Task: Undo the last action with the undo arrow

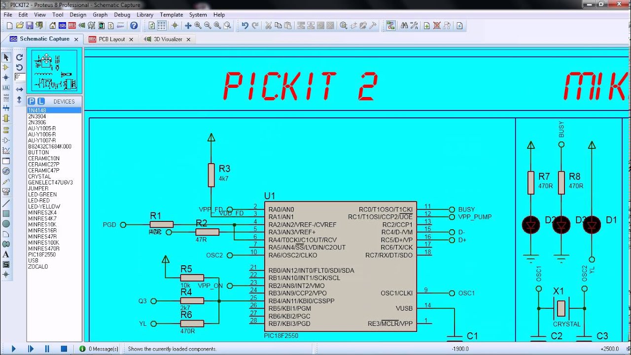Action: pyautogui.click(x=245, y=25)
